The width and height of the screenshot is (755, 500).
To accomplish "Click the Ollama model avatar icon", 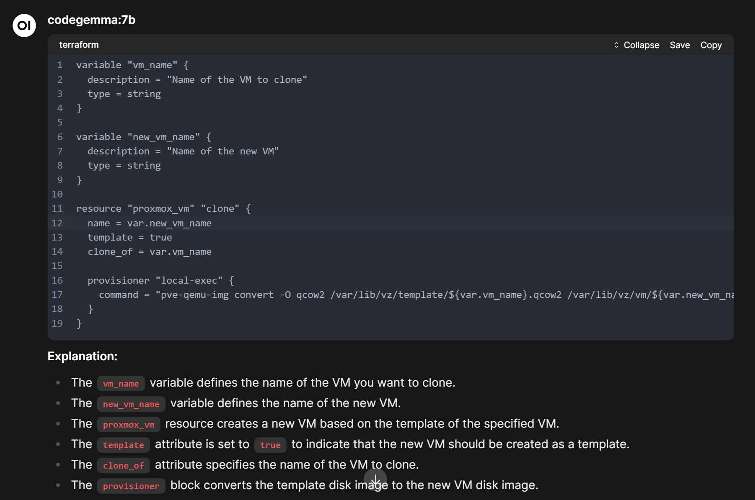I will tap(24, 26).
